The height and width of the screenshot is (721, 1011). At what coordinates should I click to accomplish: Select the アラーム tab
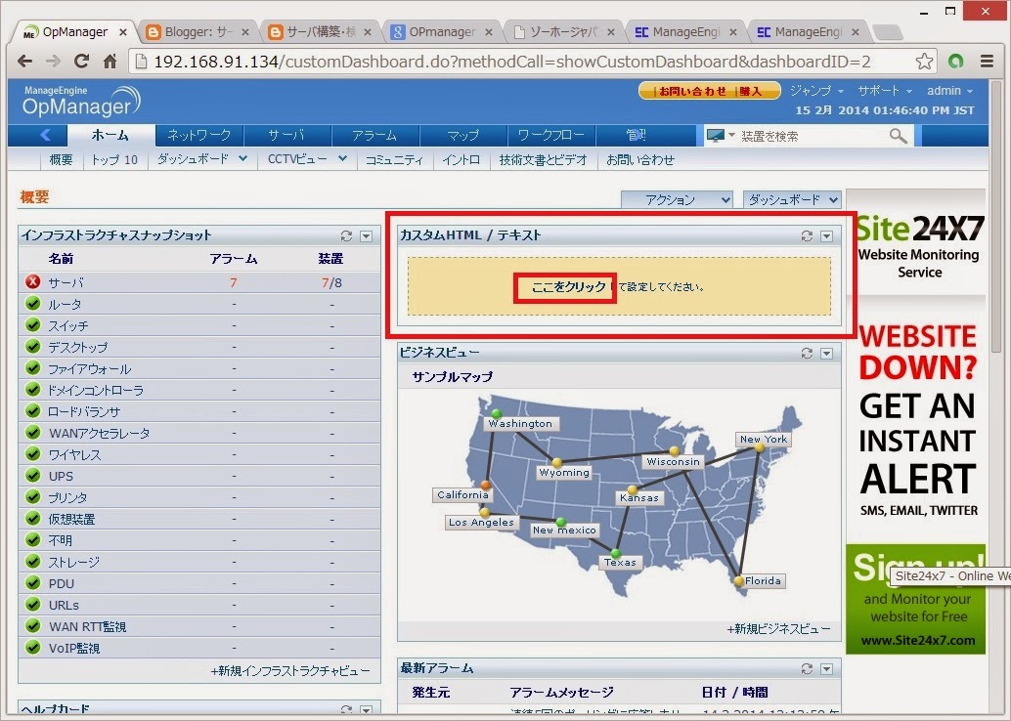coord(374,135)
